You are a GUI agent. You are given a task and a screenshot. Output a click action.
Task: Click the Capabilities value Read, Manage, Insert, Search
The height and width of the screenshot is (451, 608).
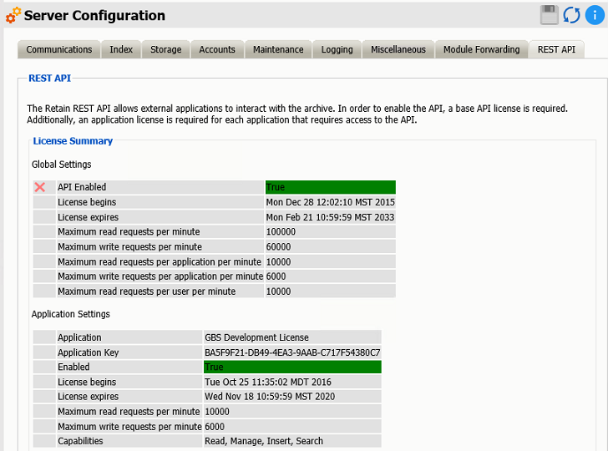coord(264,441)
